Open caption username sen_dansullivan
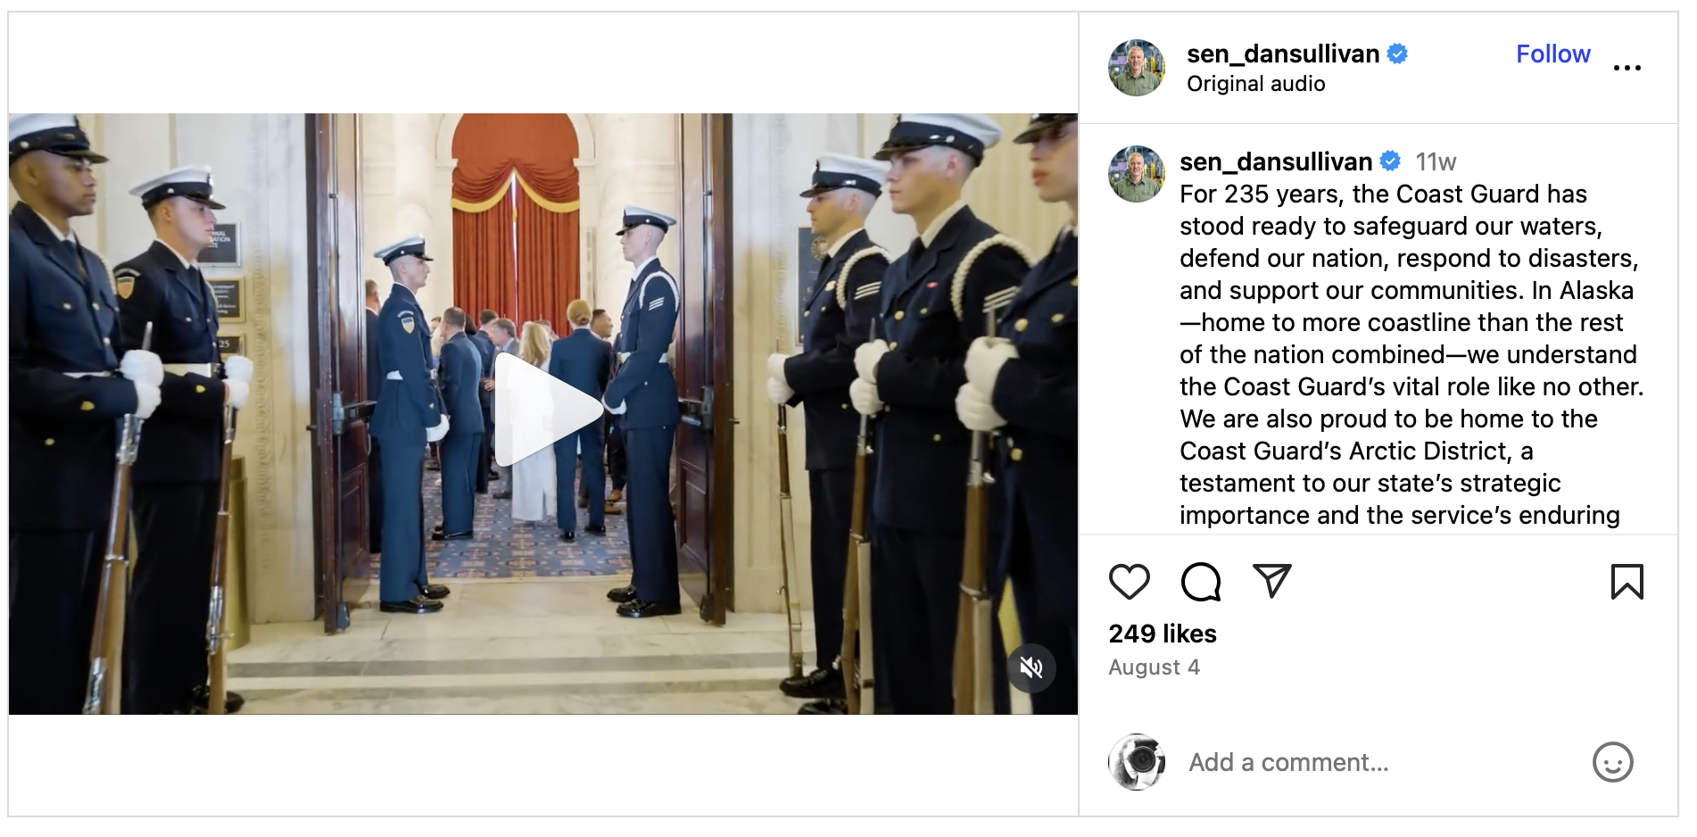The height and width of the screenshot is (837, 1697). click(x=1276, y=162)
